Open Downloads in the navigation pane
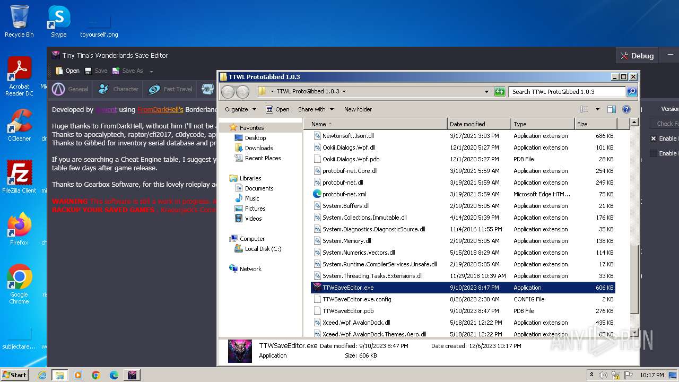The image size is (679, 382). pos(258,148)
